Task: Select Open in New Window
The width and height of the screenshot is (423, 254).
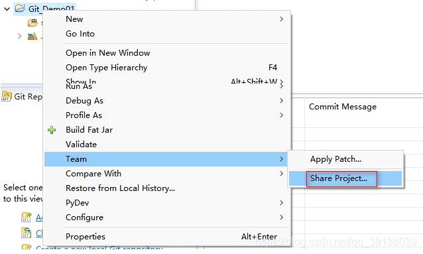Action: [x=167, y=53]
